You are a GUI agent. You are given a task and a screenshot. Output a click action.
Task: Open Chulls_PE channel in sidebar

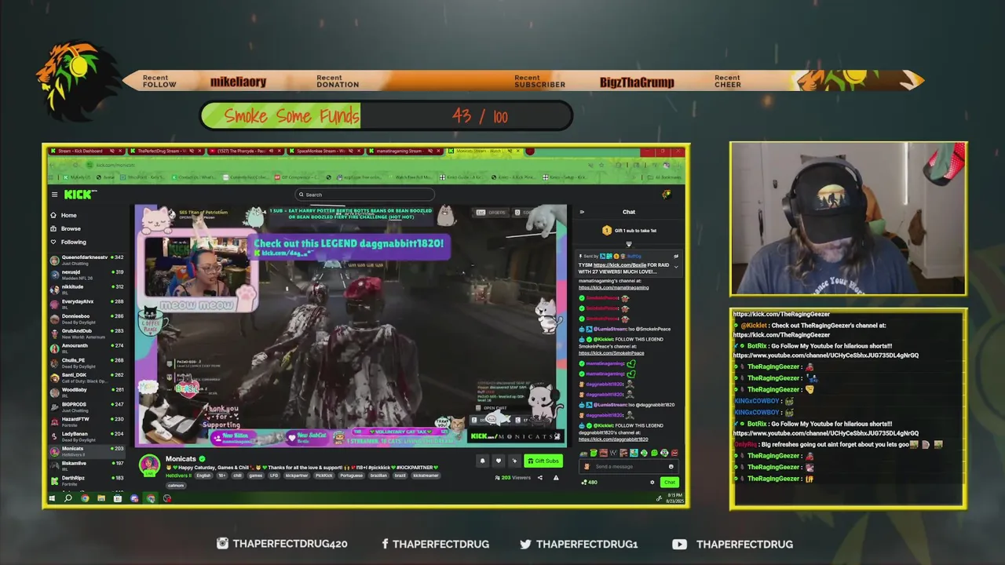click(88, 363)
